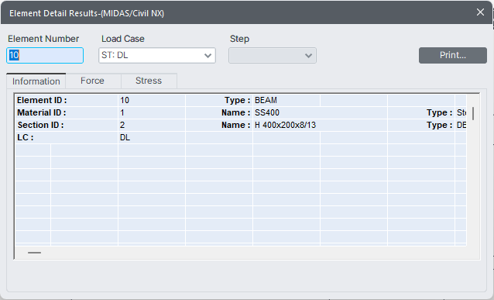
Task: Click the 'Name :' label in Material ID row
Action: click(x=235, y=112)
